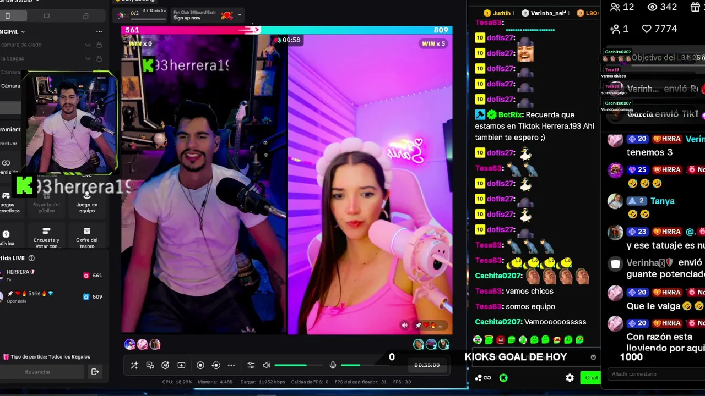Click the add-screen icon in bottom toolbar
This screenshot has height=396, width=705.
(x=181, y=365)
